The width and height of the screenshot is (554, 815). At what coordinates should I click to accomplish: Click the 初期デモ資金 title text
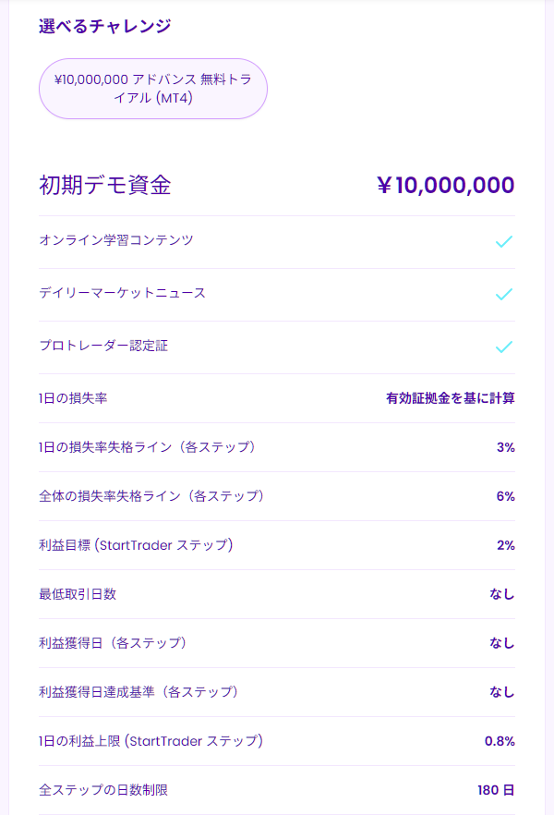[104, 185]
